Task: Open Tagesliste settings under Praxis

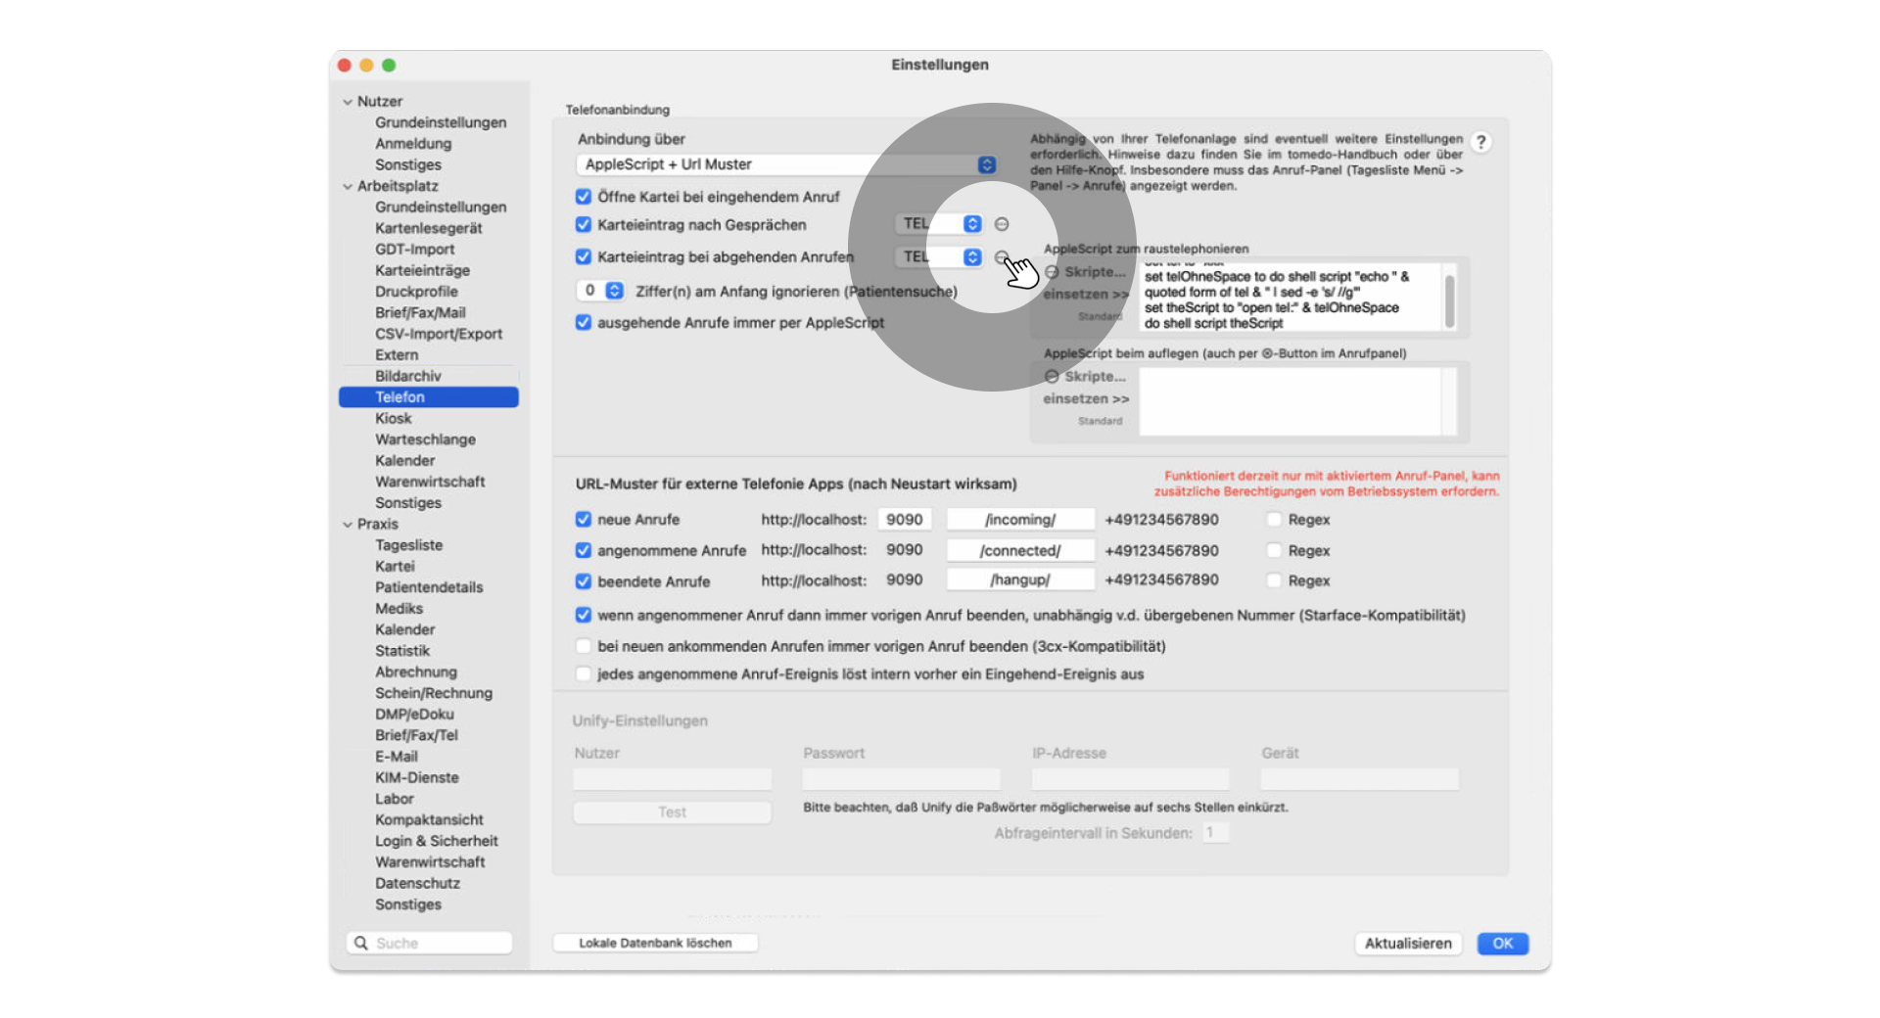Action: point(409,545)
